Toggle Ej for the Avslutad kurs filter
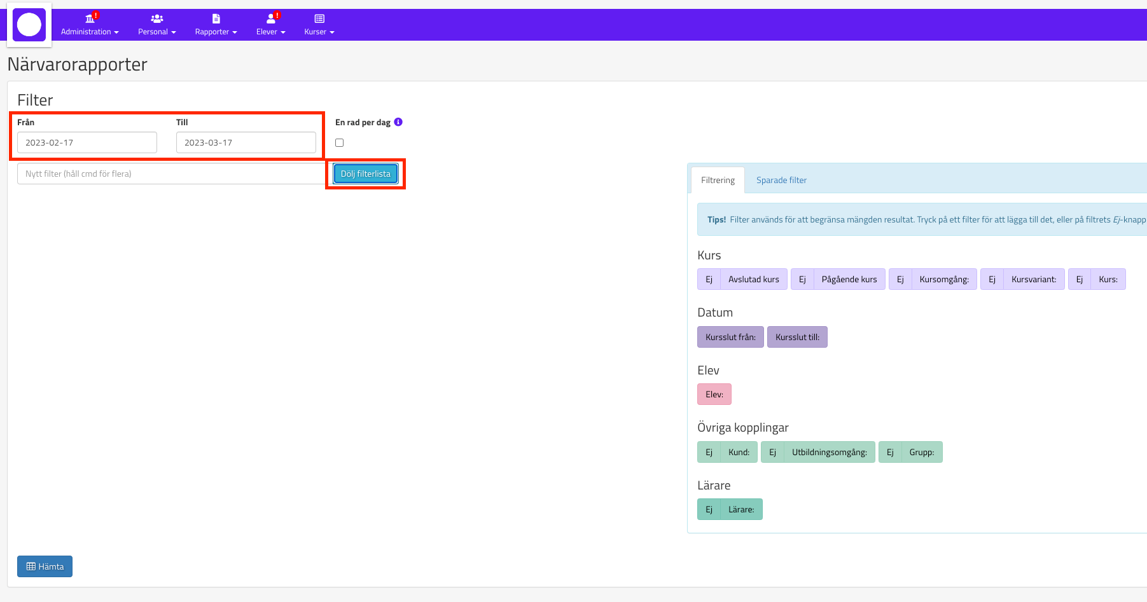The height and width of the screenshot is (602, 1147). [709, 279]
